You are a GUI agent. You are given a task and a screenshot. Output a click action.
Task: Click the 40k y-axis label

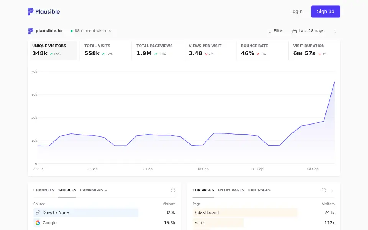coord(34,72)
